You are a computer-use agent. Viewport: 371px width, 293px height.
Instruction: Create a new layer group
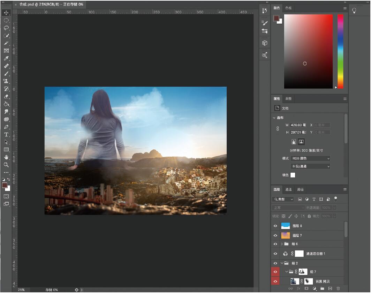(x=322, y=288)
